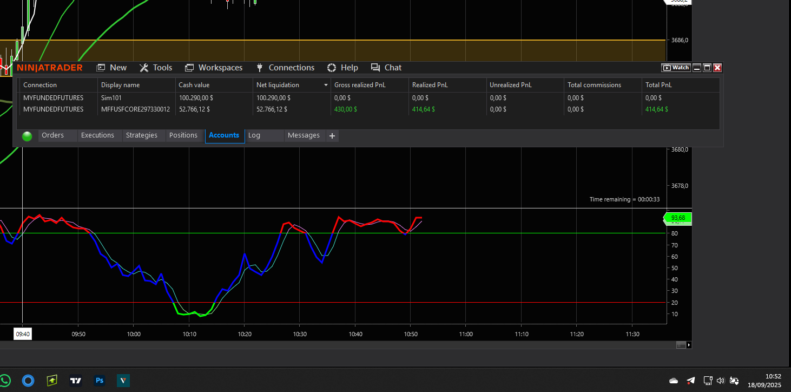Open the New menu in NinjaTrader

111,68
